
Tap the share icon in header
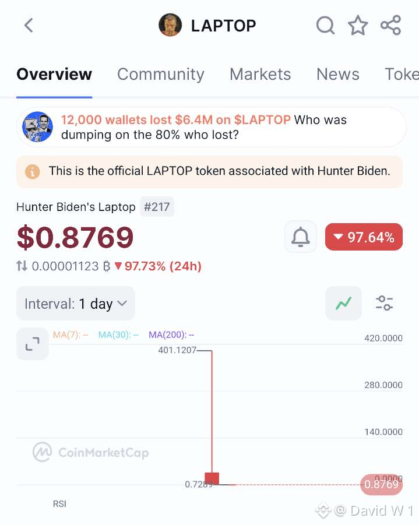(390, 26)
